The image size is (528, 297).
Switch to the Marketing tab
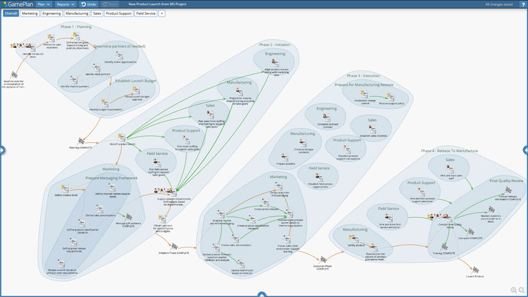(x=30, y=13)
